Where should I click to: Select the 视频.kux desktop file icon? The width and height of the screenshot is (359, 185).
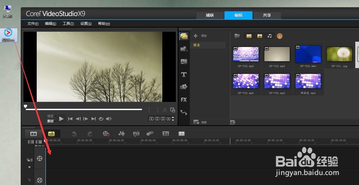coord(8,35)
